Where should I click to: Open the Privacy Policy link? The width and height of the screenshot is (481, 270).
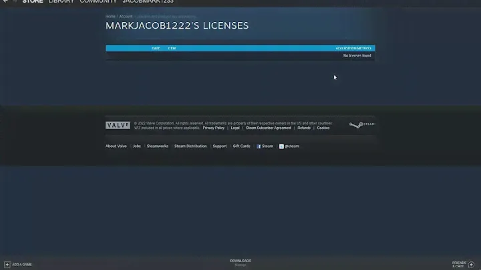tap(214, 128)
